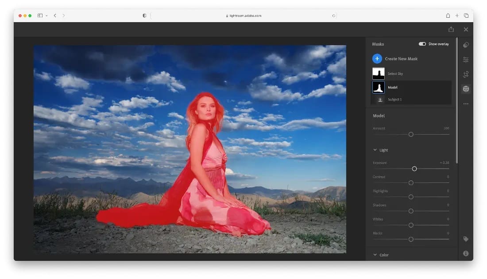Open the more options ellipsis menu
This screenshot has height=279, width=487.
[466, 103]
